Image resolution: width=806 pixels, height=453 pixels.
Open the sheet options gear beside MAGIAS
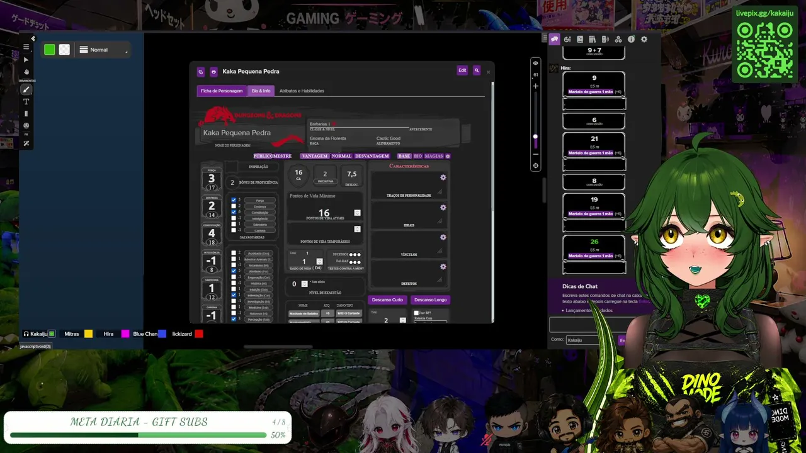(448, 156)
